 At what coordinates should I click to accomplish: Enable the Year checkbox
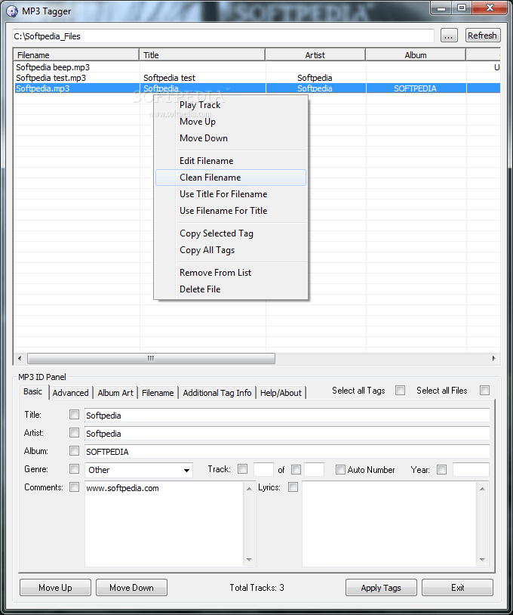click(442, 469)
